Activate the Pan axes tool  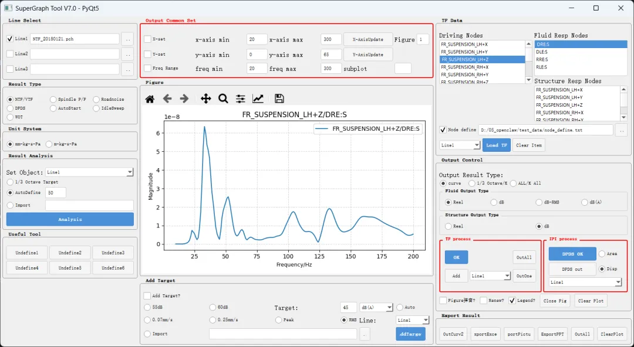(x=206, y=98)
